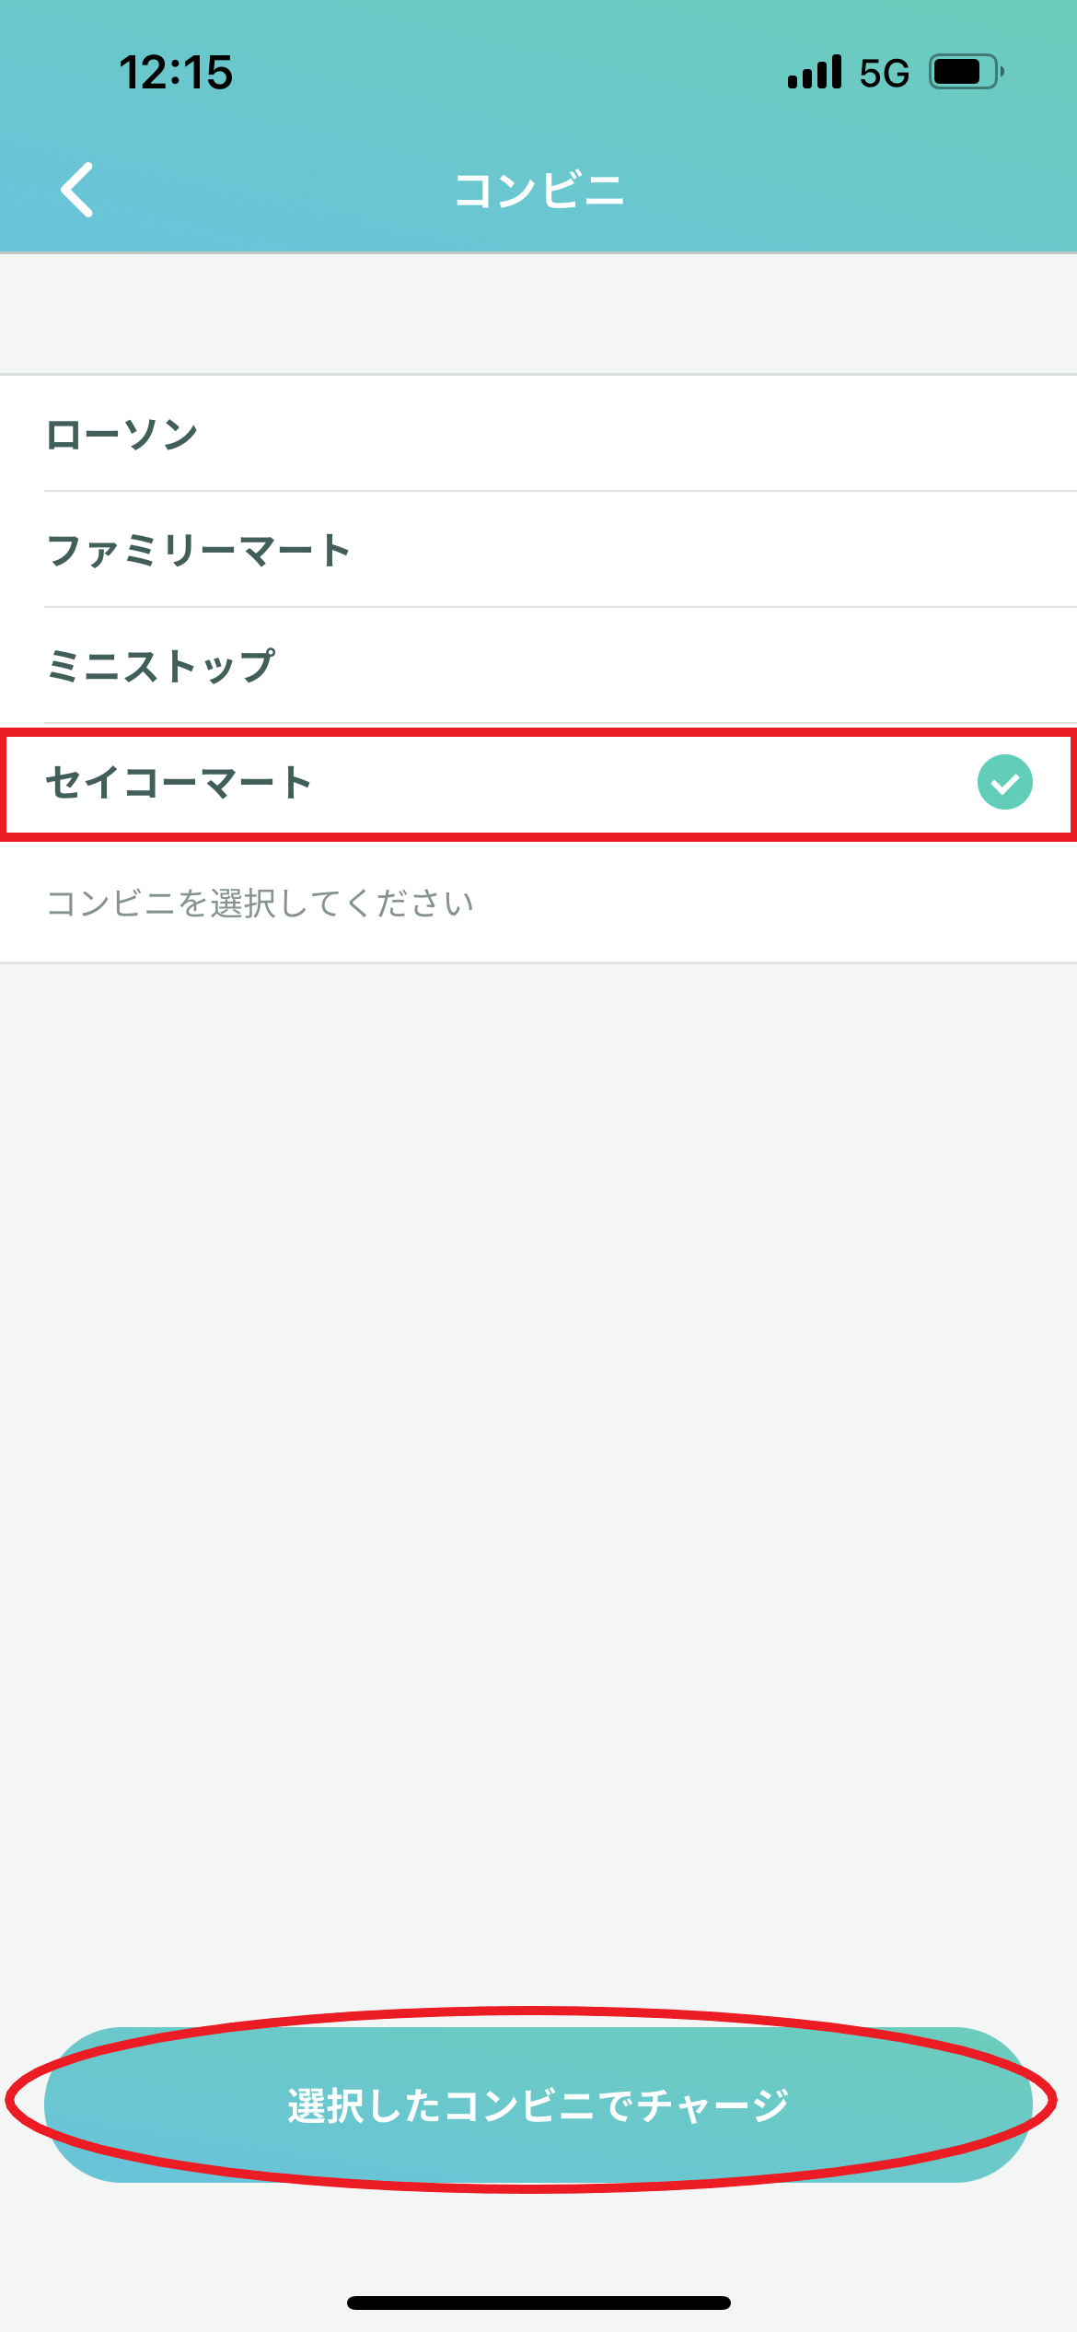The image size is (1077, 2332).
Task: Tap the コンビニ page title
Action: coord(539,191)
